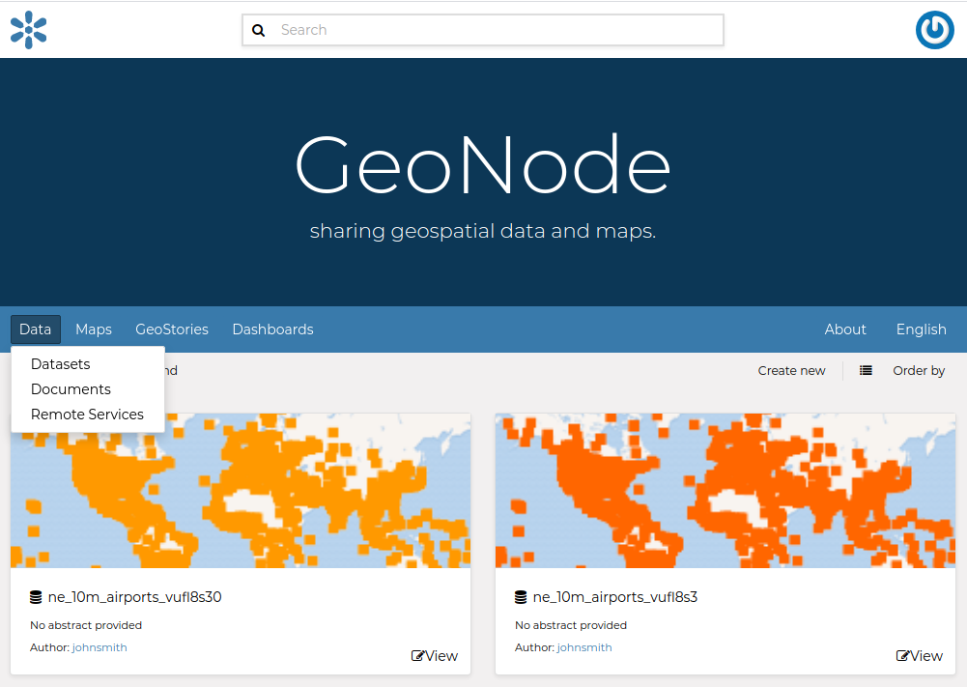Image resolution: width=967 pixels, height=687 pixels.
Task: Click View button on ne_10m_airports_vufl8s3 card
Action: (x=919, y=655)
